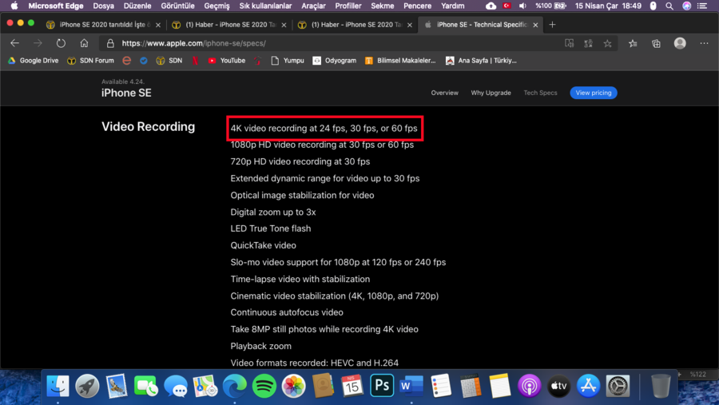Open the Odyogram bookmark
Viewport: 719px width, 405px height.
click(334, 61)
